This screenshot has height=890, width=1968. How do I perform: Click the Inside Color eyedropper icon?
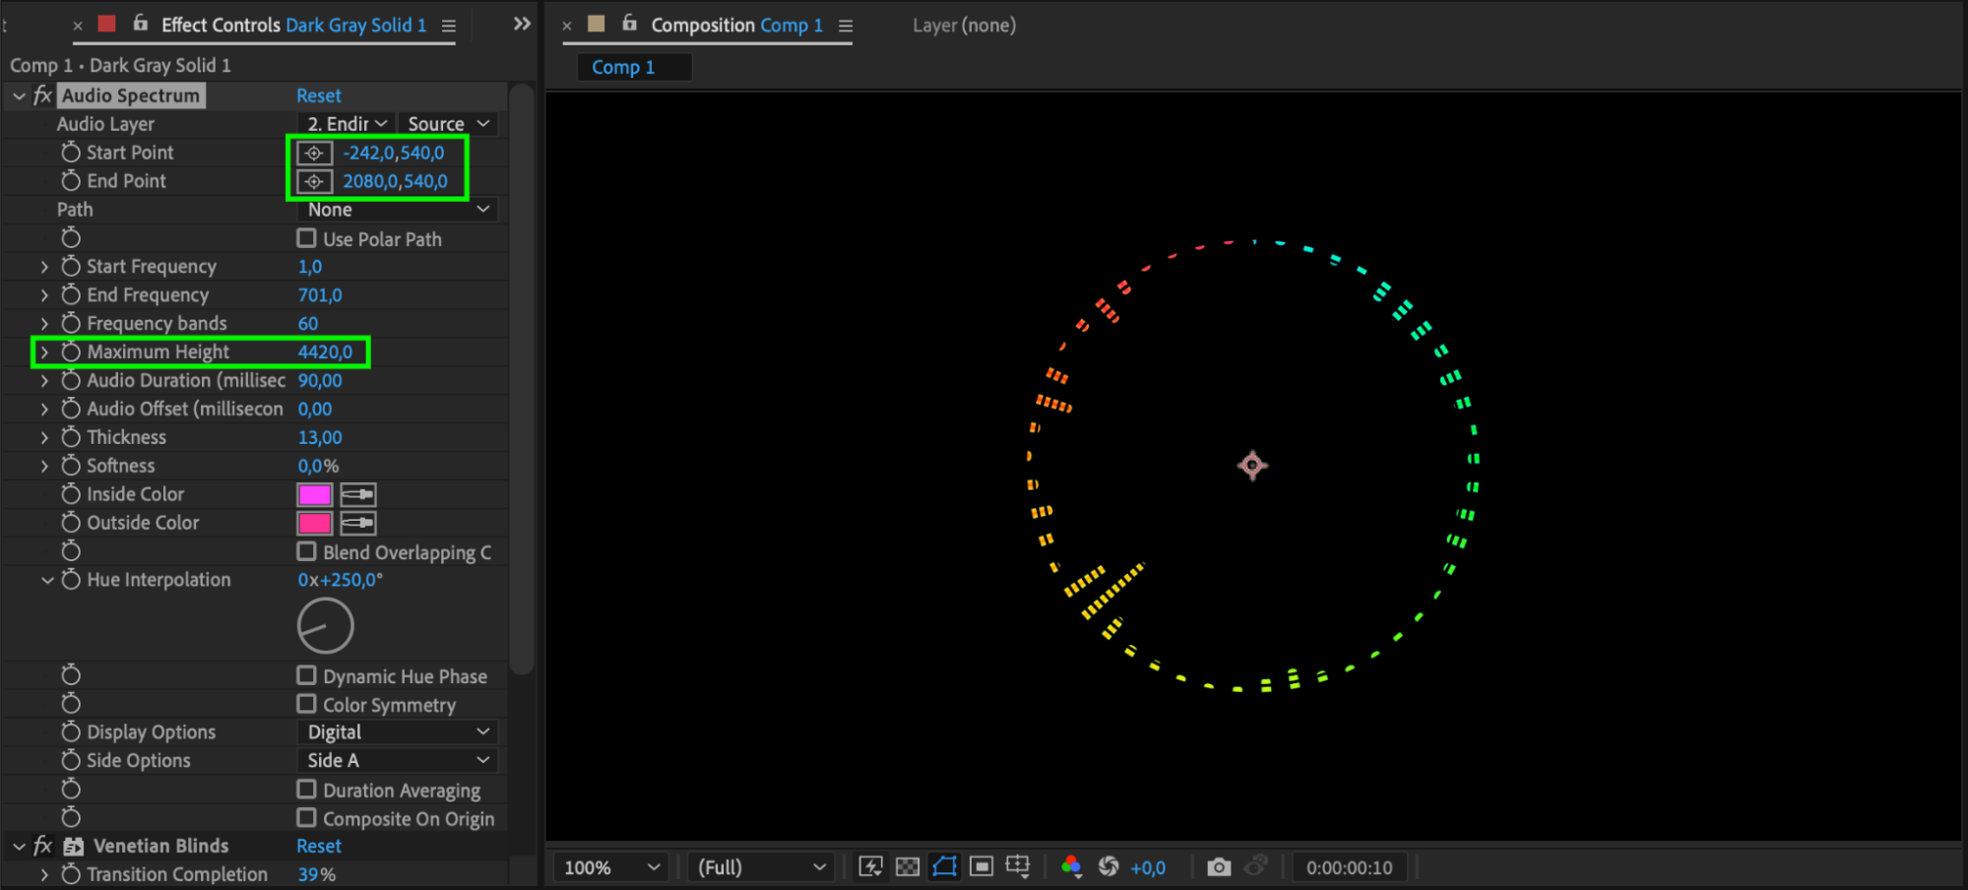pyautogui.click(x=358, y=494)
